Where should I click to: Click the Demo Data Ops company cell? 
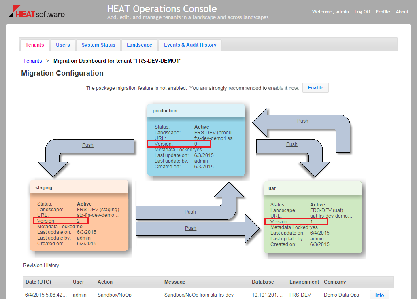tap(341, 295)
